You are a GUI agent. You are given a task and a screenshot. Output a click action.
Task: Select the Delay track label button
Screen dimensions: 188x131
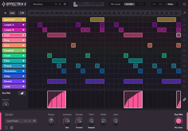pyautogui.click(x=14, y=76)
